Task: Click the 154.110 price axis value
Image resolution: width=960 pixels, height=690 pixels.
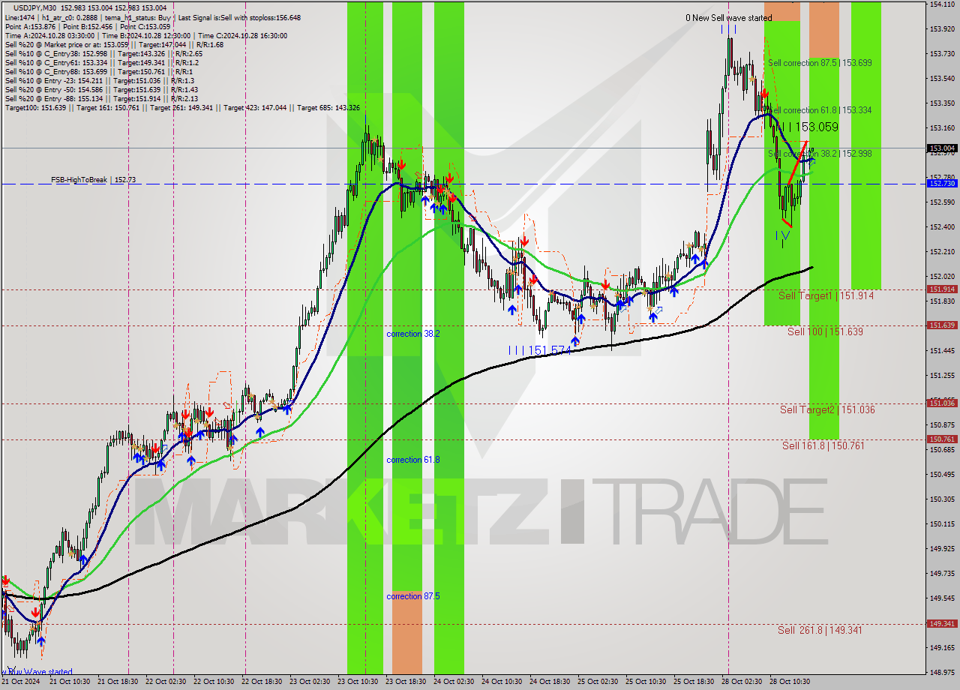Action: tap(943, 4)
